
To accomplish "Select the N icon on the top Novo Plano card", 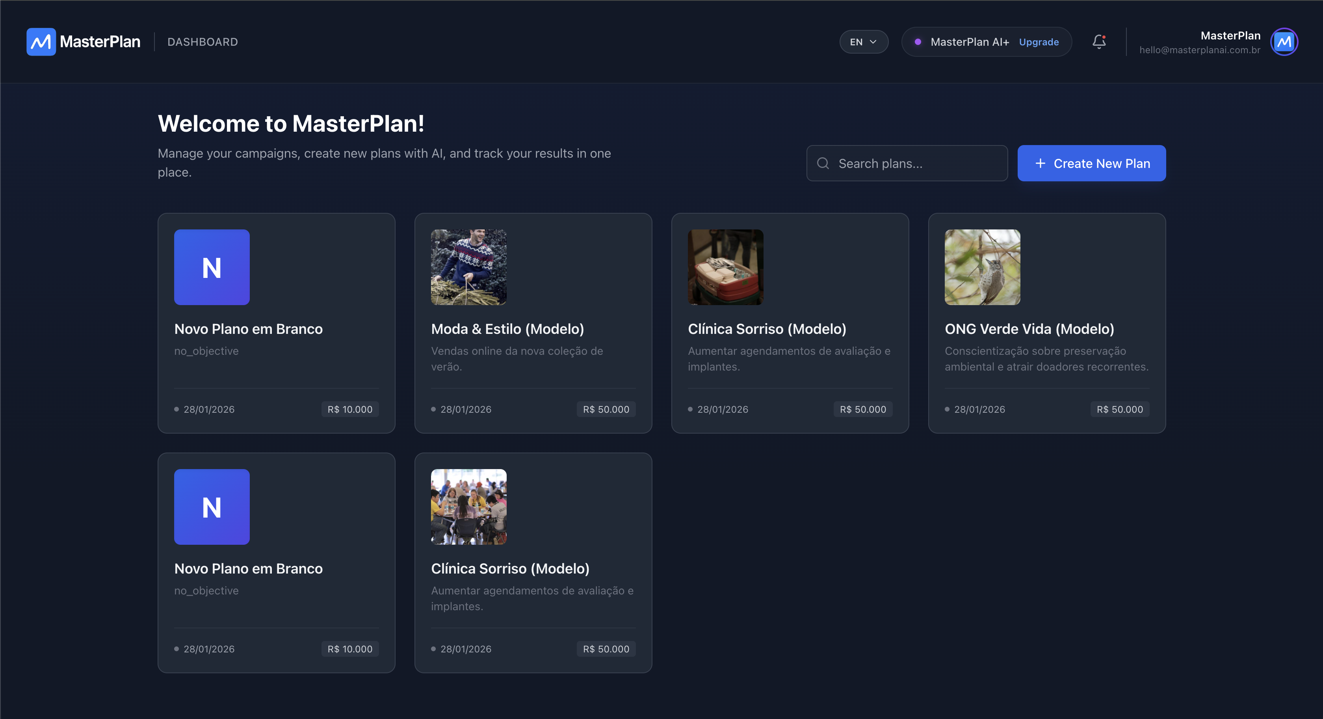I will coord(212,267).
